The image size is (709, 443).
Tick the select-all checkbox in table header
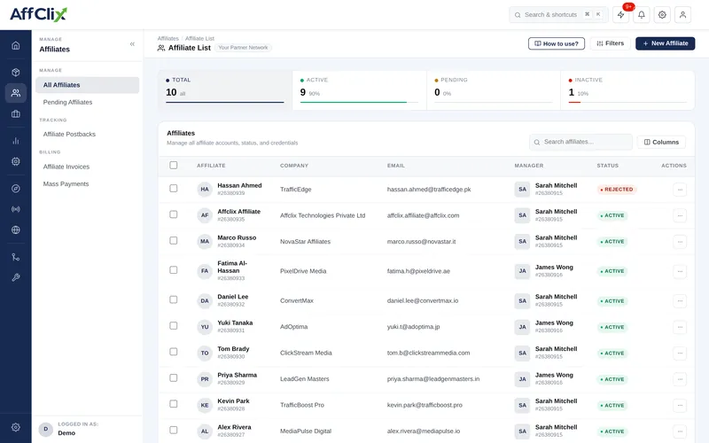pos(173,165)
